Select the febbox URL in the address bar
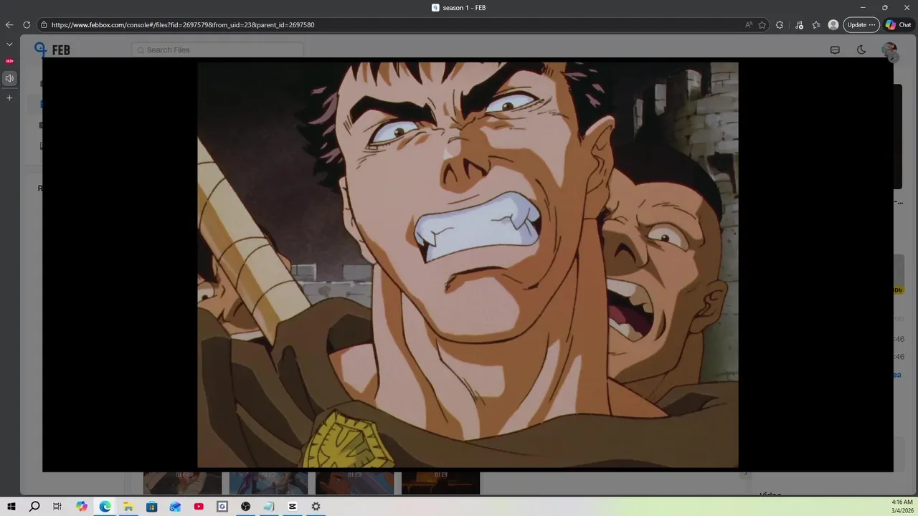Screen dimensions: 918x516 click(x=183, y=24)
